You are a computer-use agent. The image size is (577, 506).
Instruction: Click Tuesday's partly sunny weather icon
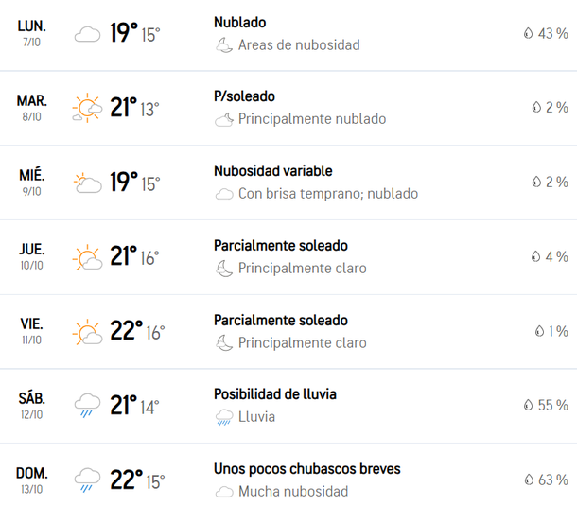(88, 109)
